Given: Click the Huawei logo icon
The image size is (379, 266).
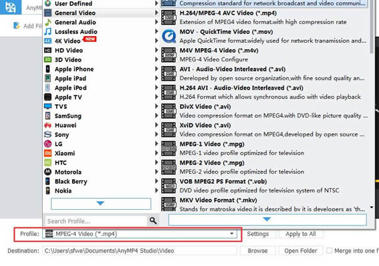Looking at the screenshot, I should 47,125.
